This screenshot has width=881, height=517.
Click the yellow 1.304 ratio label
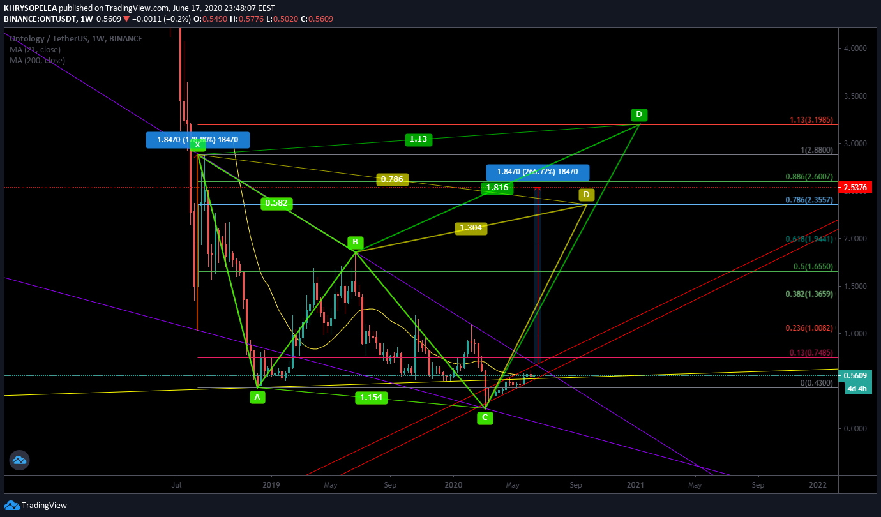coord(471,228)
